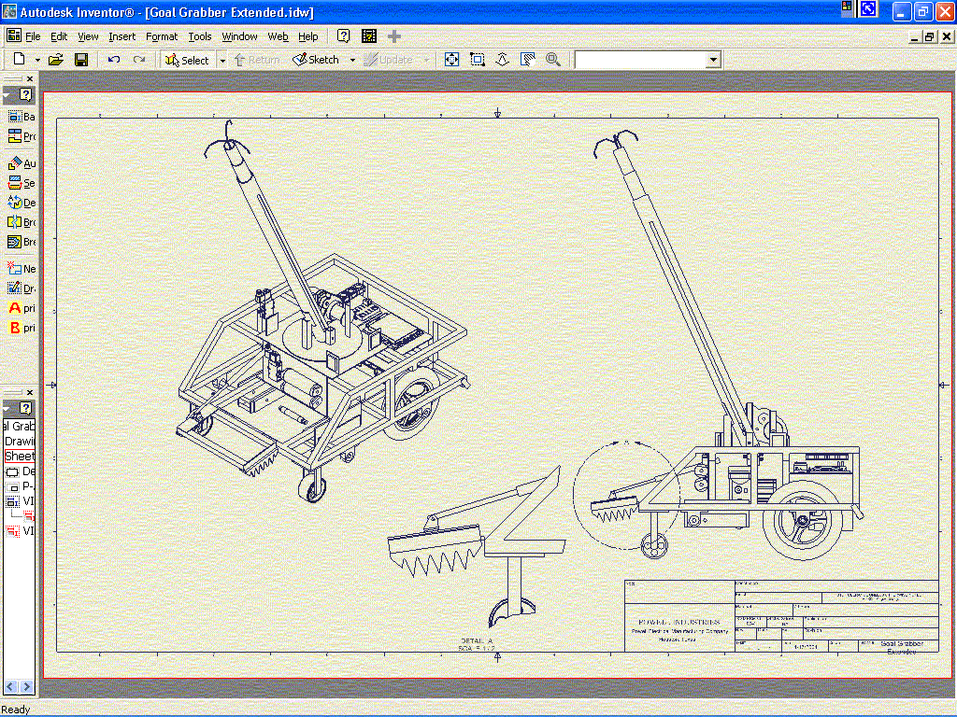
Task: Click the Detail A label under the detail view
Action: pos(477,640)
